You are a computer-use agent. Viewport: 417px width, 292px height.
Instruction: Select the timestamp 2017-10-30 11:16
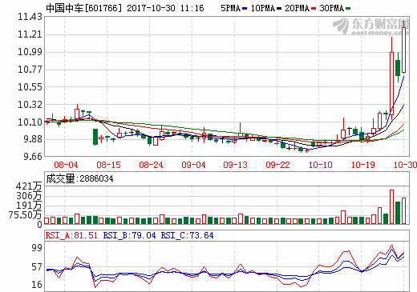165,8
